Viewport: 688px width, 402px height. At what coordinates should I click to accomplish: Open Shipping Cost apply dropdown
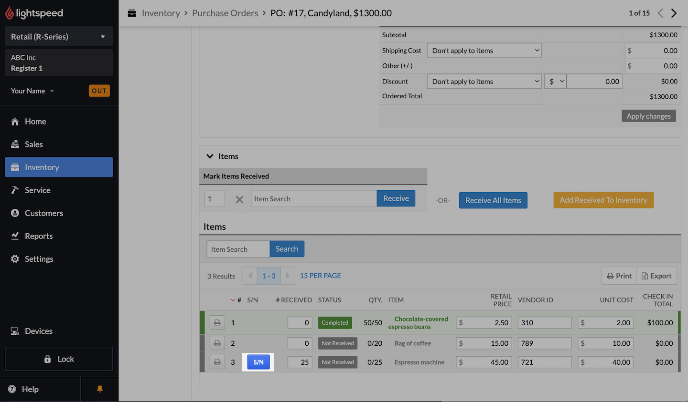[484, 51]
